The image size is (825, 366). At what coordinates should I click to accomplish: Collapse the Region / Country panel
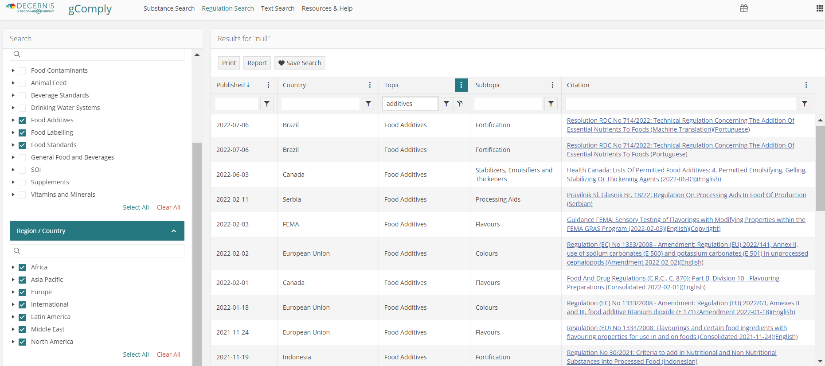point(174,231)
